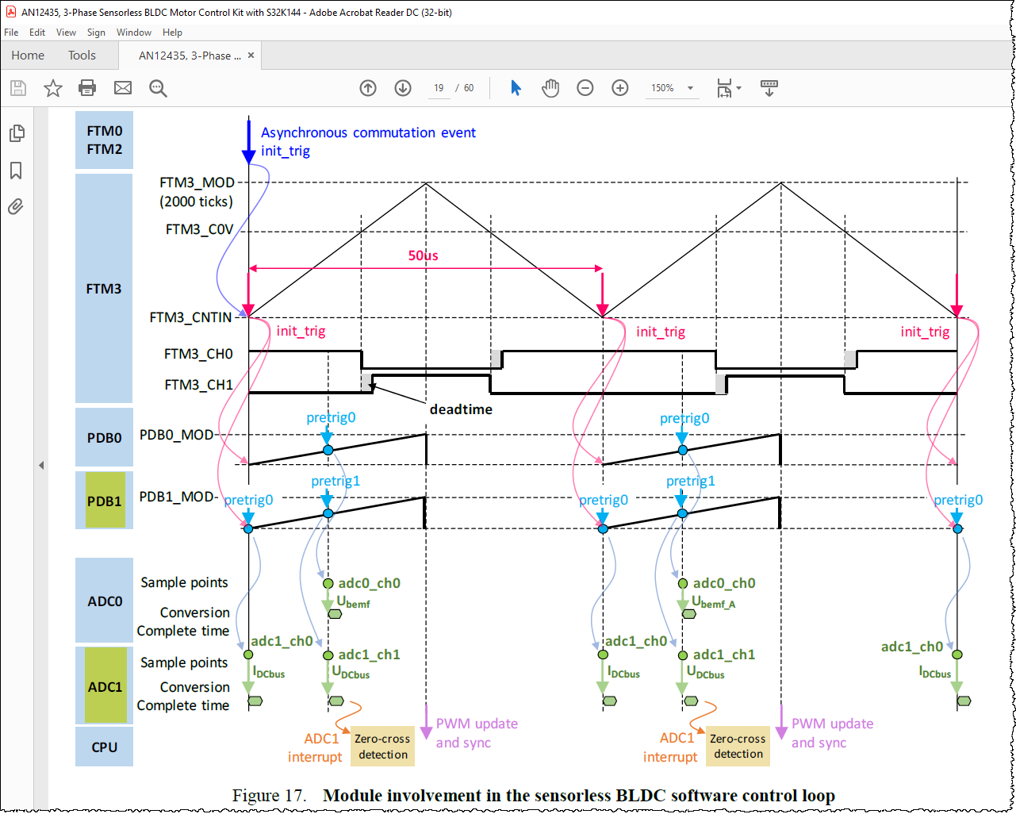Email the PDF file
Image resolution: width=1016 pixels, height=814 pixels.
coord(122,88)
